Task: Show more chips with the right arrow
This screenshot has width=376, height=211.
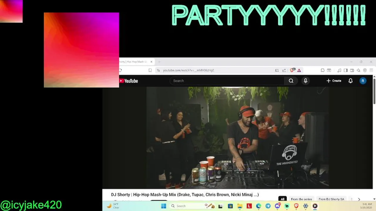Action: pyautogui.click(x=359, y=199)
